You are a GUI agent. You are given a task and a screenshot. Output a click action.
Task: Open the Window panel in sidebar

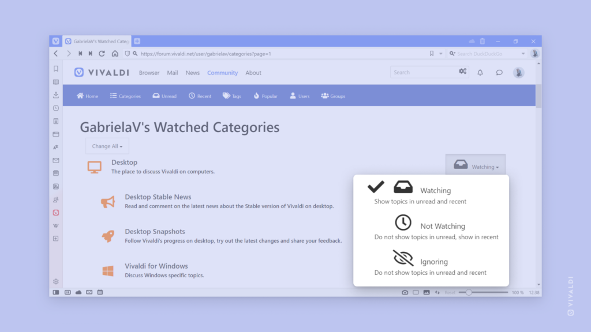pyautogui.click(x=56, y=134)
